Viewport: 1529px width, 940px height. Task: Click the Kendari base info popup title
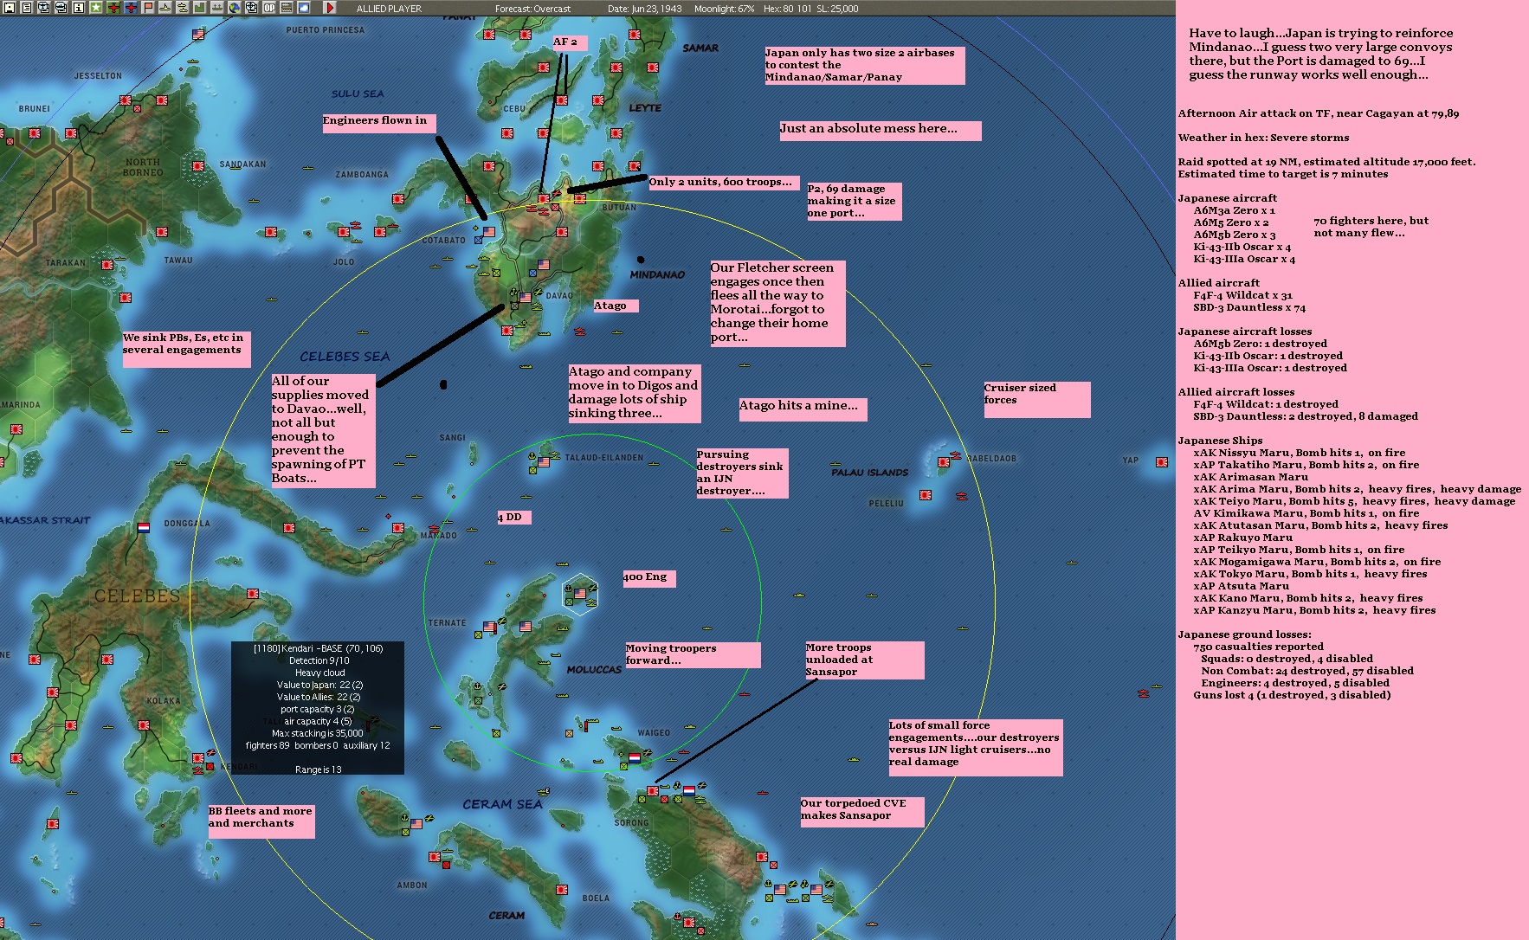pyautogui.click(x=318, y=648)
